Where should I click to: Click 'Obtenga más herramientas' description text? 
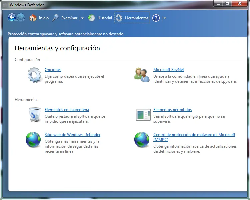[x=72, y=146]
